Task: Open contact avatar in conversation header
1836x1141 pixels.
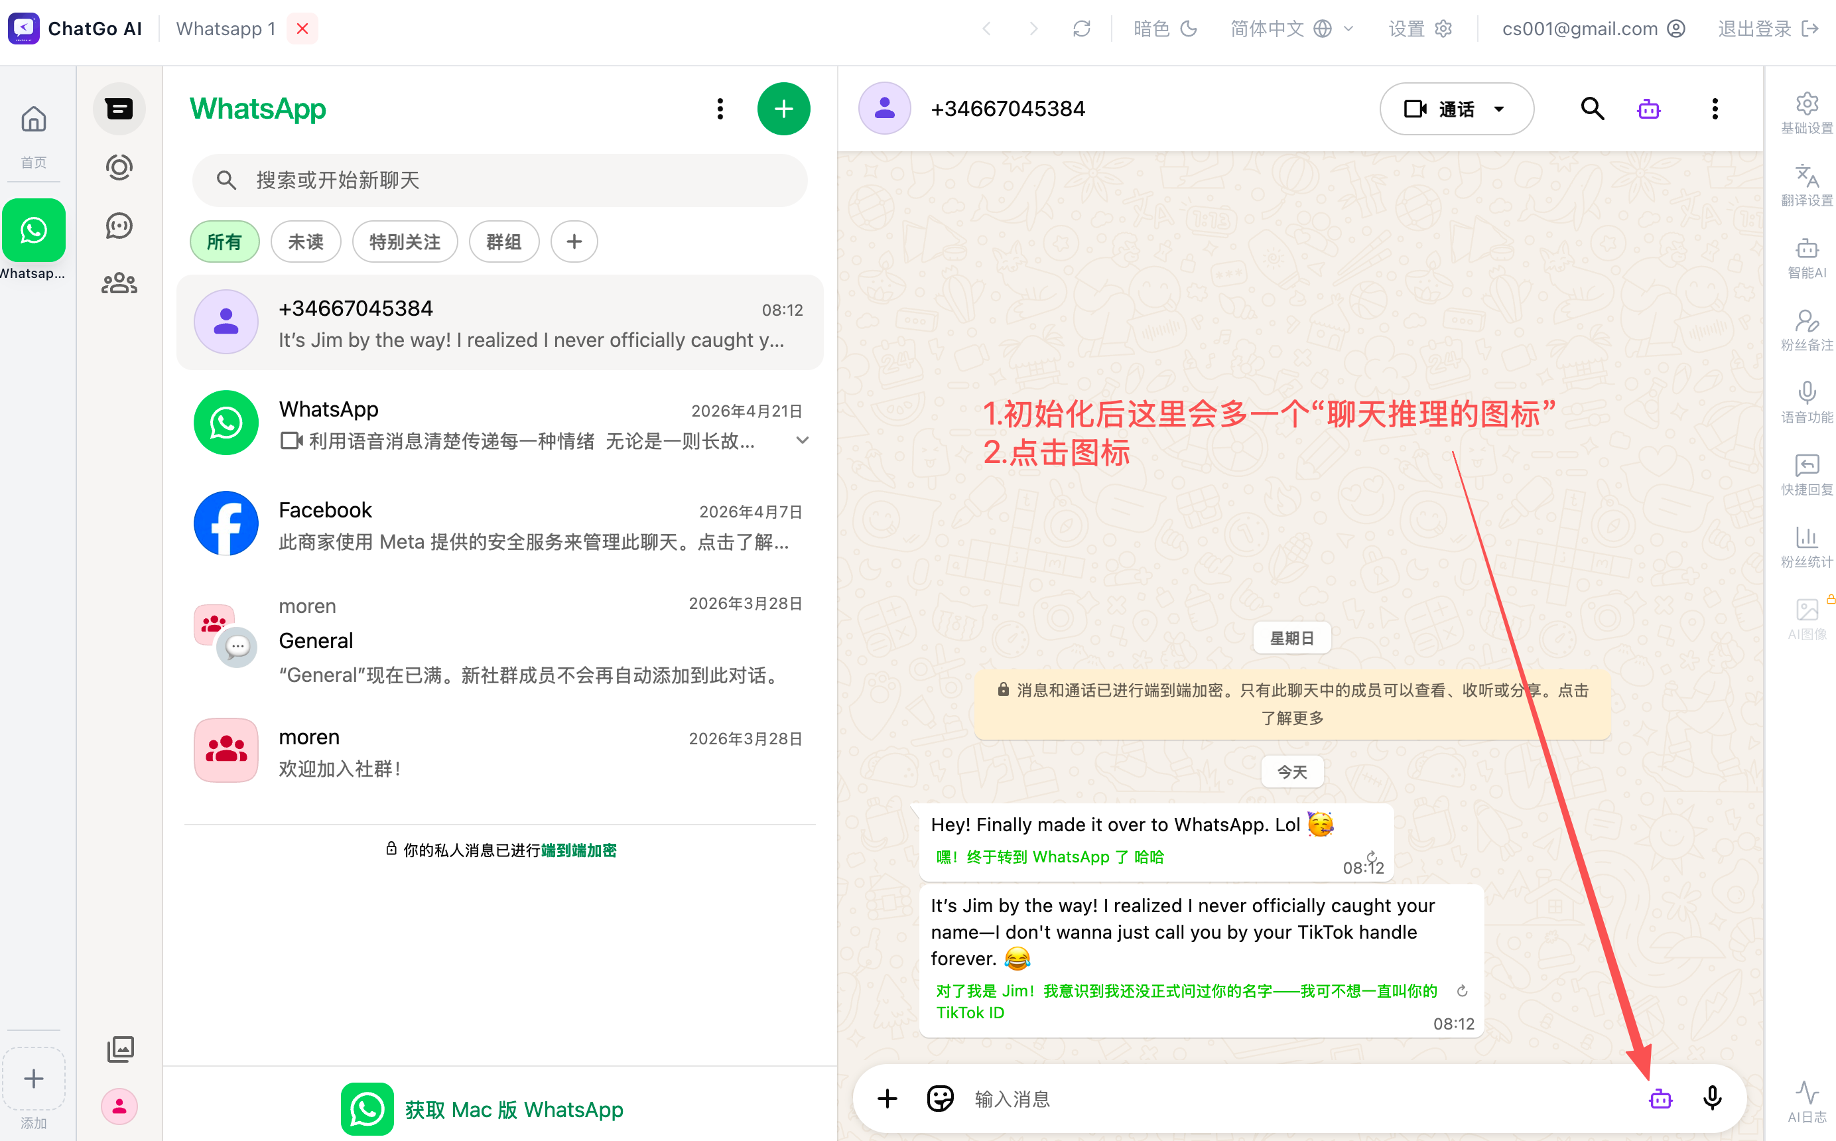Action: (885, 109)
